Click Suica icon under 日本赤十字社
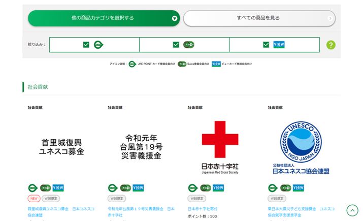 pos(206,188)
